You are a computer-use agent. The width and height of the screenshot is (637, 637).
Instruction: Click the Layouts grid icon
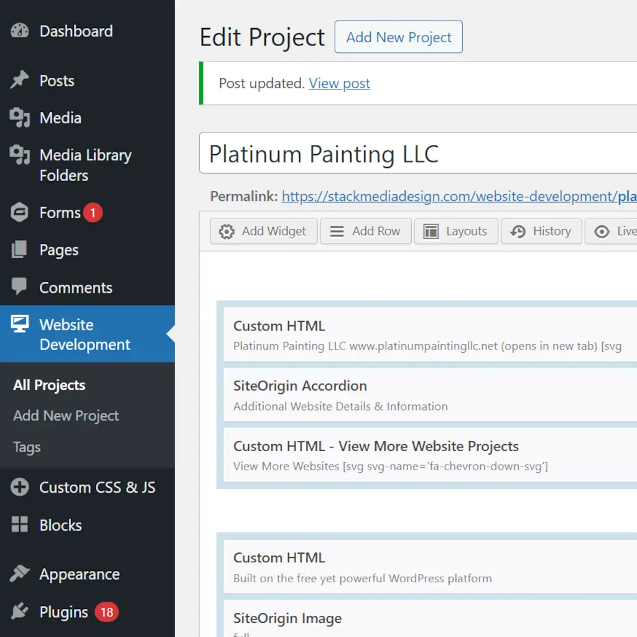pos(430,231)
